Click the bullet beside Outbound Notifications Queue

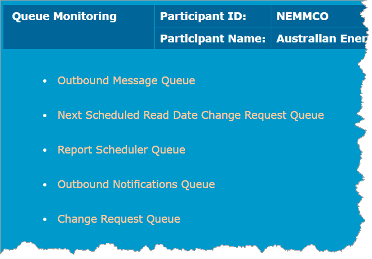45,185
